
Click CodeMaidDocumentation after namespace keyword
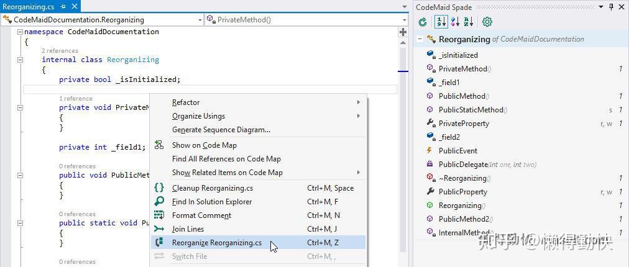(113, 32)
